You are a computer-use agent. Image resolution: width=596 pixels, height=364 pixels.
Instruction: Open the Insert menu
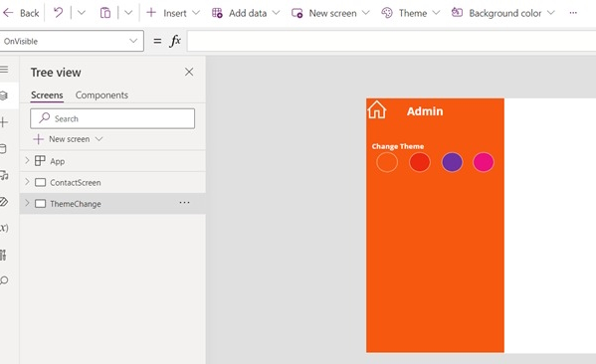[173, 13]
